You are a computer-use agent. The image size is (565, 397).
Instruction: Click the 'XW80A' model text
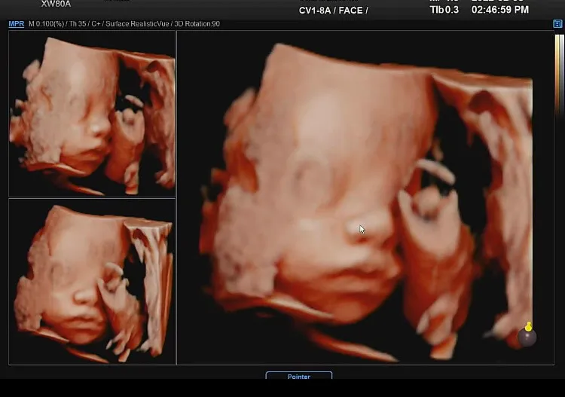coord(56,4)
